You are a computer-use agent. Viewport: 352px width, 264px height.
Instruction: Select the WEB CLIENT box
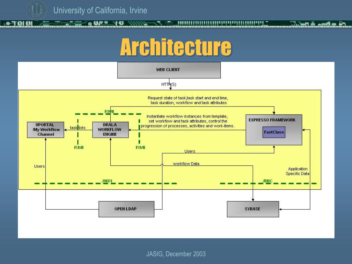pyautogui.click(x=169, y=70)
